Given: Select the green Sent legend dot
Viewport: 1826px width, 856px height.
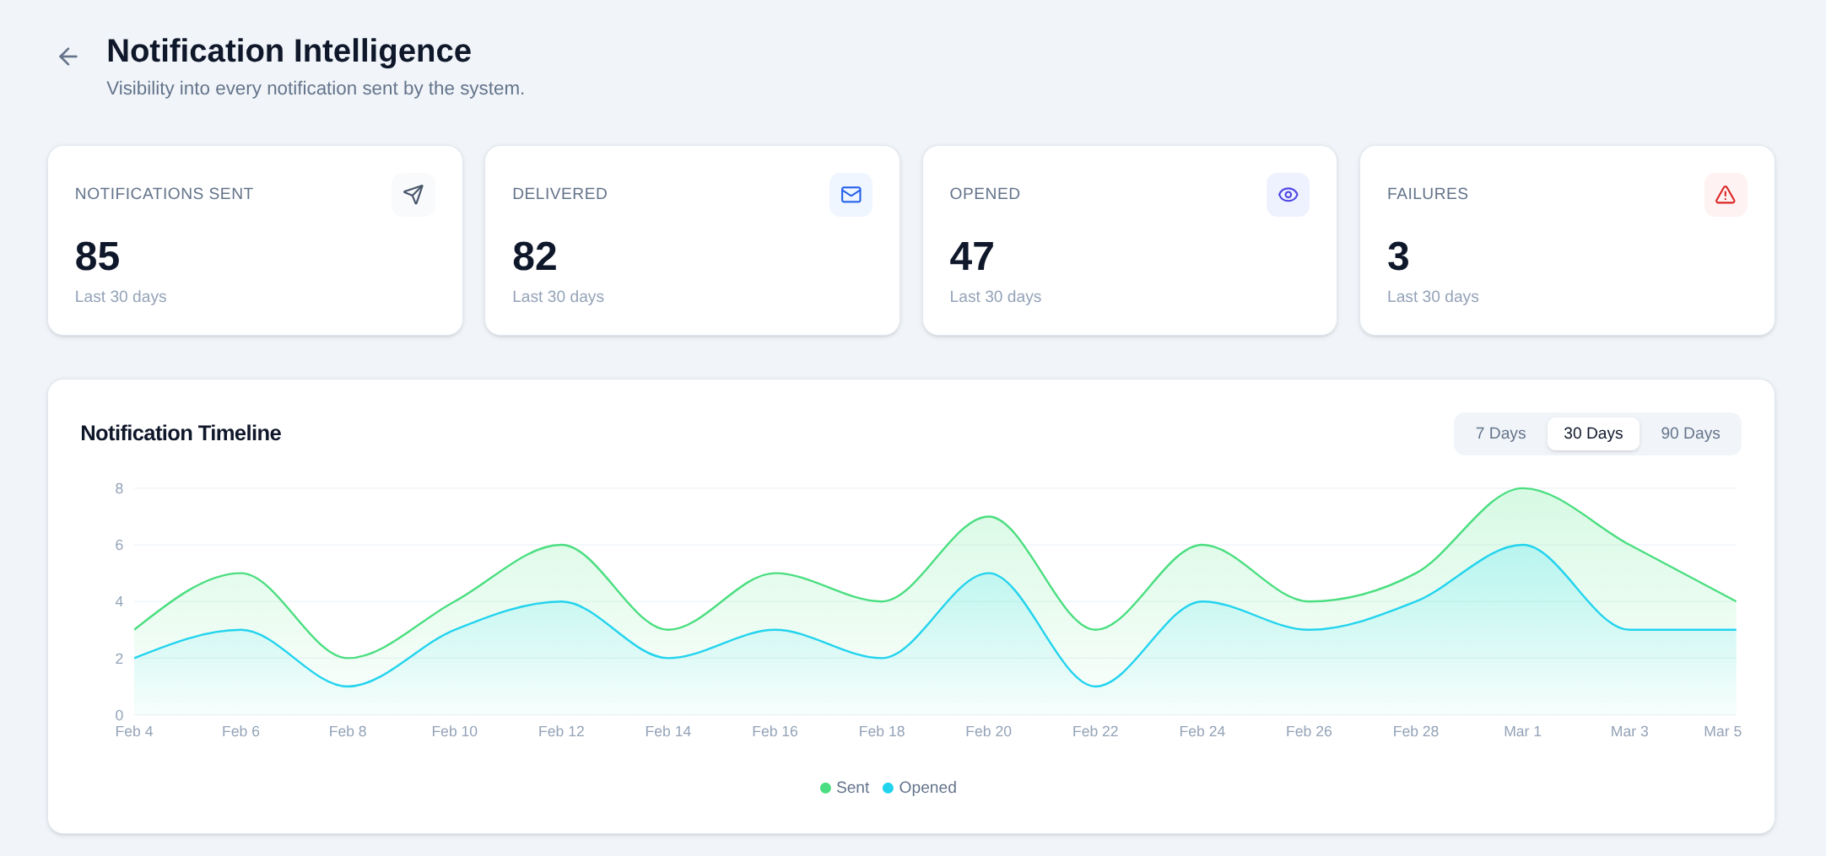Looking at the screenshot, I should pyautogui.click(x=824, y=787).
